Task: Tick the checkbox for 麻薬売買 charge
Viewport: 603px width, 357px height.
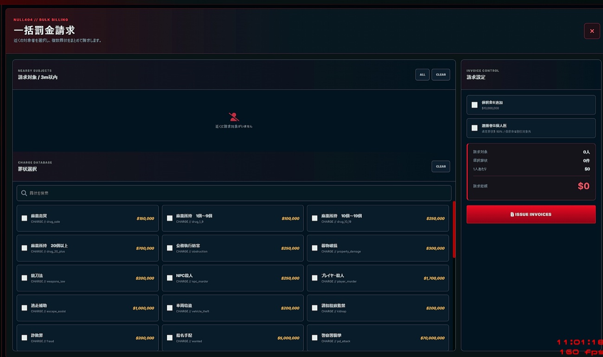Action: click(25, 218)
